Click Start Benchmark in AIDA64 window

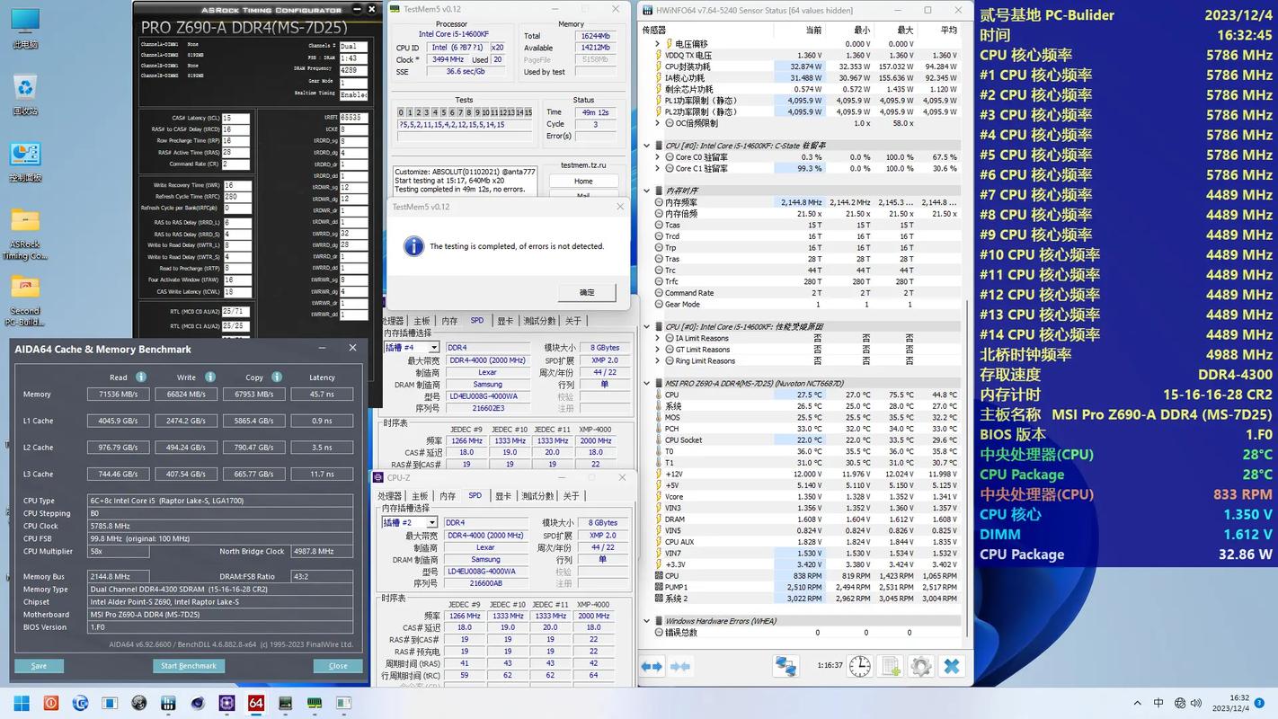(x=189, y=666)
